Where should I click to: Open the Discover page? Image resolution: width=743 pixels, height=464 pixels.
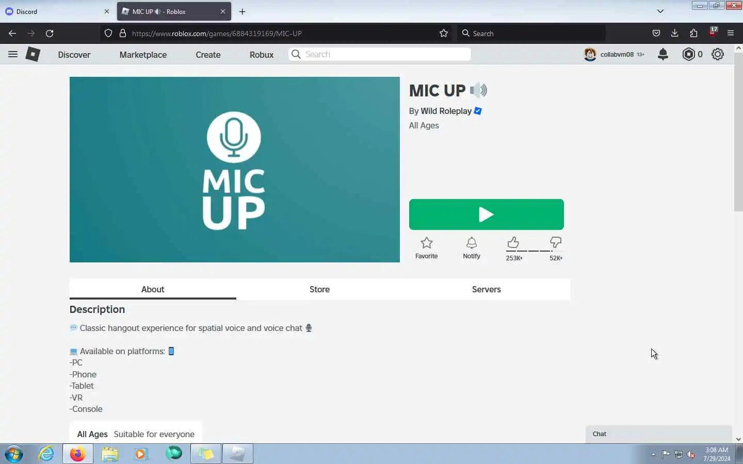click(x=74, y=55)
